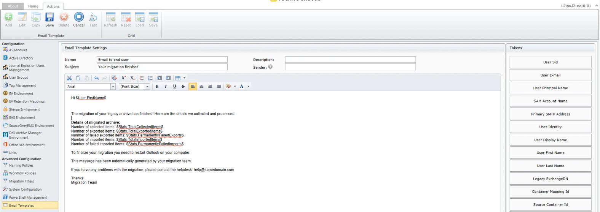Screen dimensions: 600x212
Task: Click the Test flask icon
Action: pos(93,17)
